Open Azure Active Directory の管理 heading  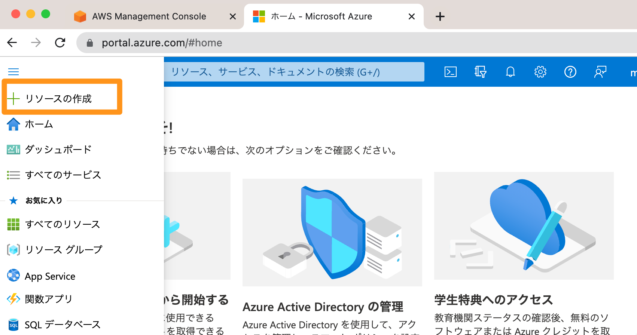(323, 307)
